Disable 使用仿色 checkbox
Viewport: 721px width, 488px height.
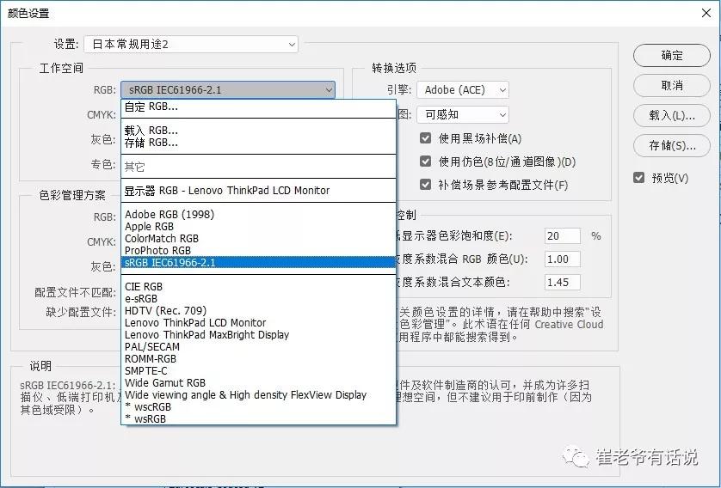pyautogui.click(x=425, y=162)
